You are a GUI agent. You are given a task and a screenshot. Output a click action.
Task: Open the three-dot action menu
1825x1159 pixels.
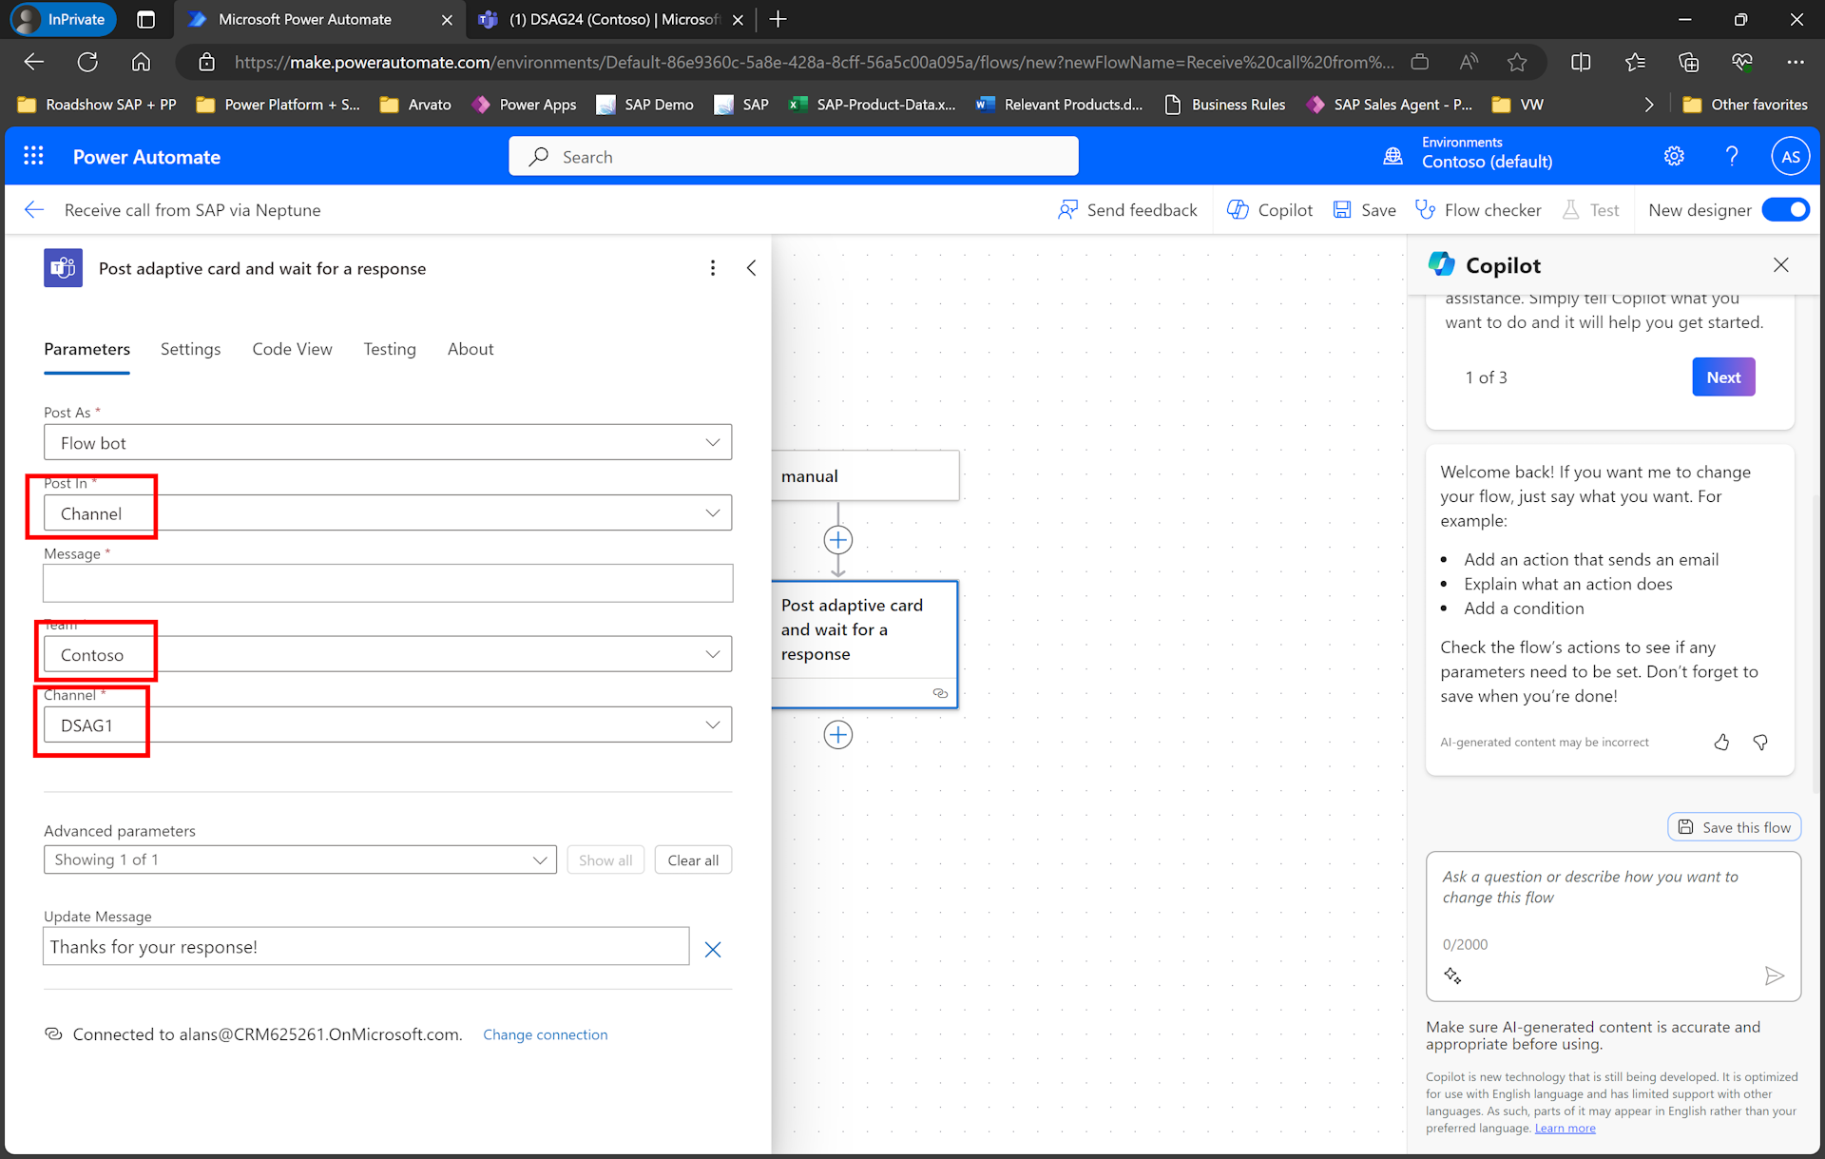point(712,268)
